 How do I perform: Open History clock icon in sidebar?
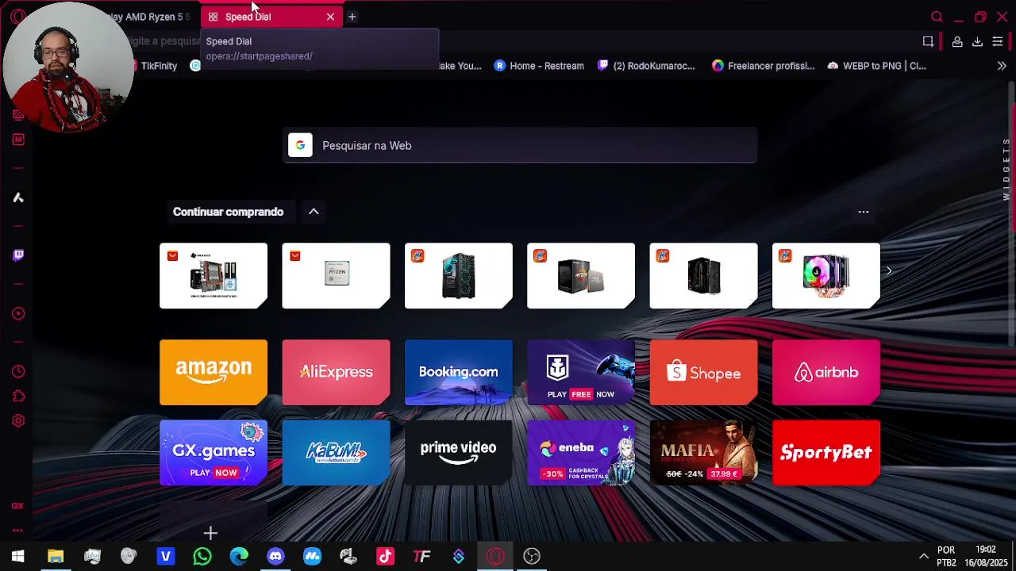pyautogui.click(x=18, y=371)
